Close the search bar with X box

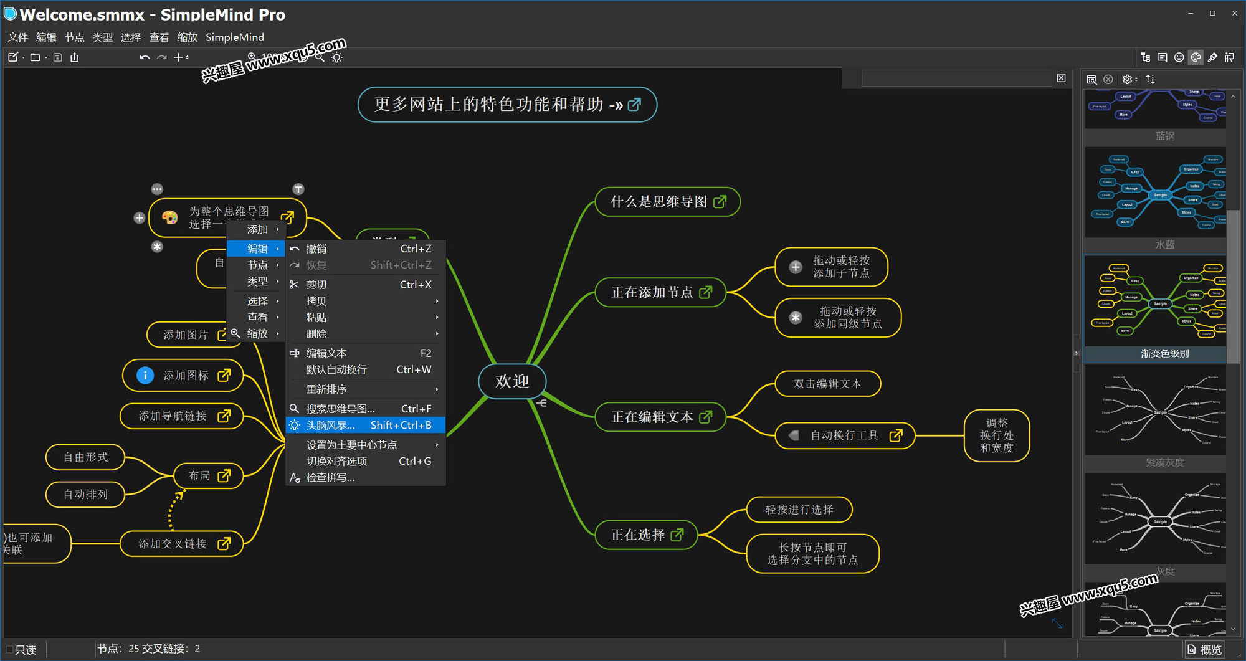[x=1061, y=78]
